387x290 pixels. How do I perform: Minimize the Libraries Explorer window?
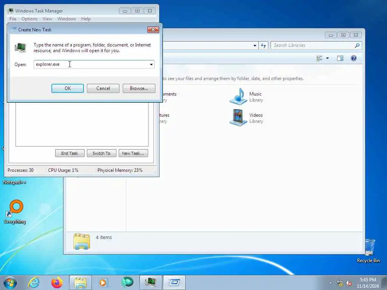(331, 35)
